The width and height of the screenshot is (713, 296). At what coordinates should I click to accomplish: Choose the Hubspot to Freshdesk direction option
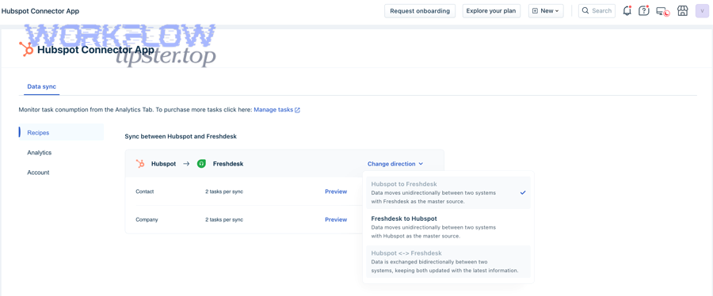pos(448,192)
